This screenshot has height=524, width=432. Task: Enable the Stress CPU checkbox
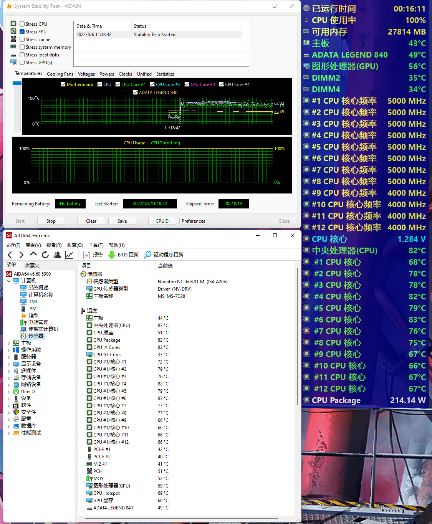pos(22,24)
